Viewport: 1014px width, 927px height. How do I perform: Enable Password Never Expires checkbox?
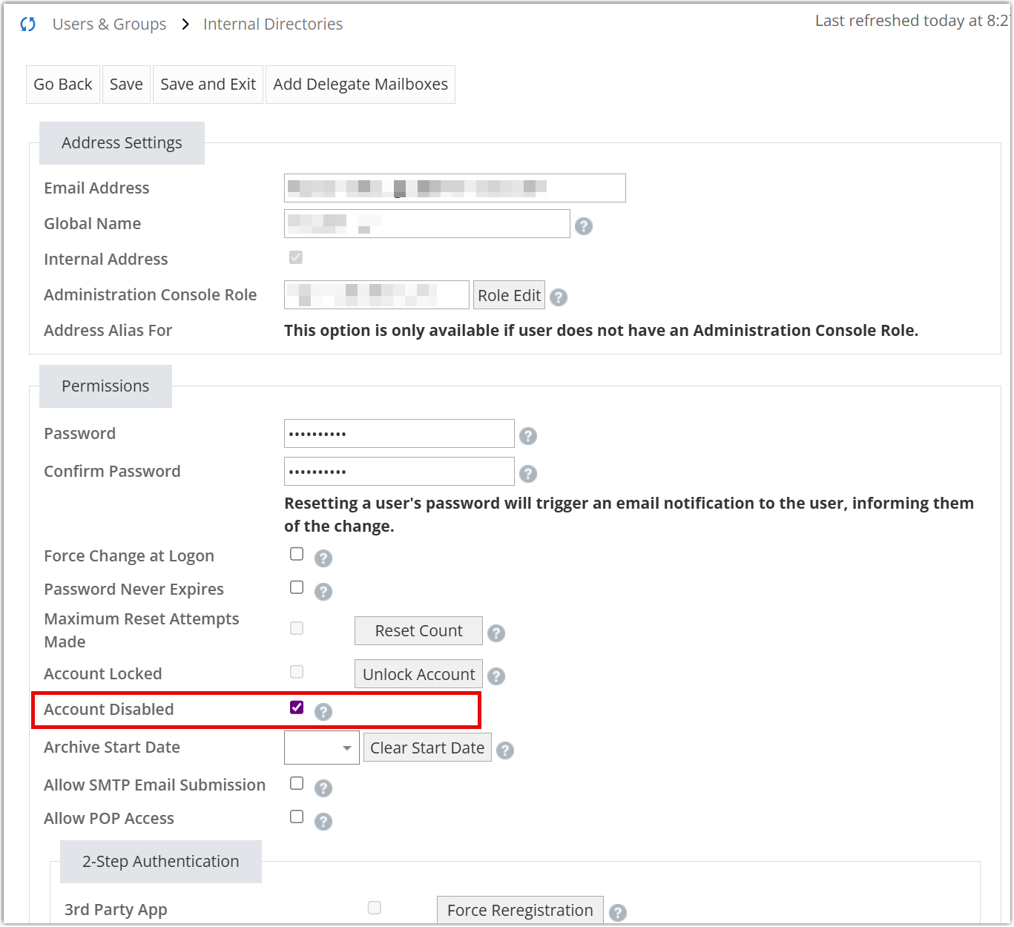coord(297,588)
